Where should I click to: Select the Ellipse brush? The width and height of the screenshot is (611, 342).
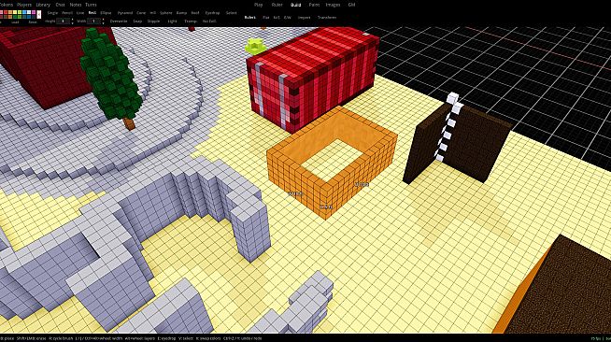point(106,13)
